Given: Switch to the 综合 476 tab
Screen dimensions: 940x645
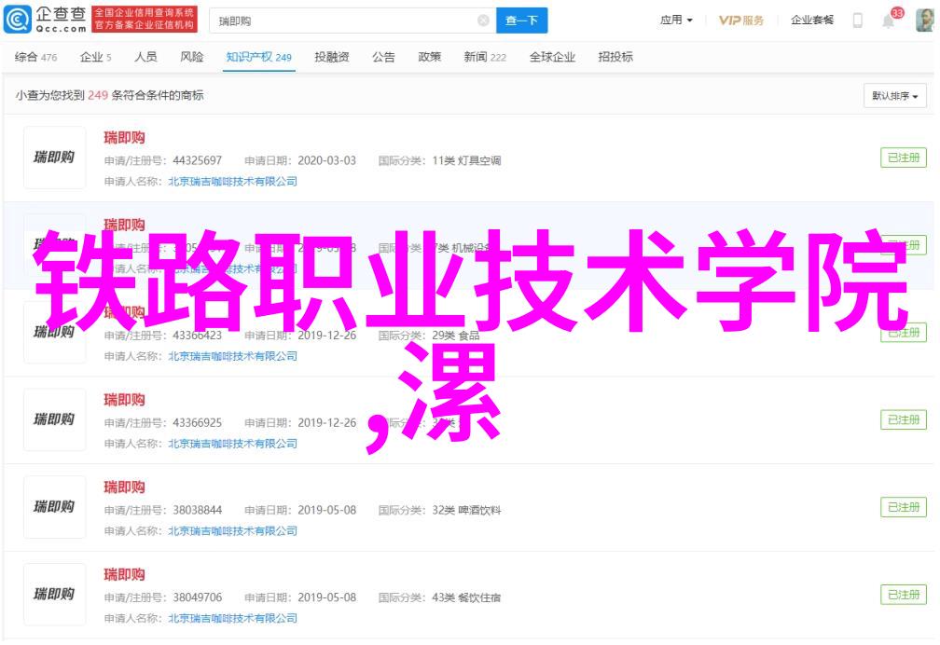Looking at the screenshot, I should (x=36, y=57).
